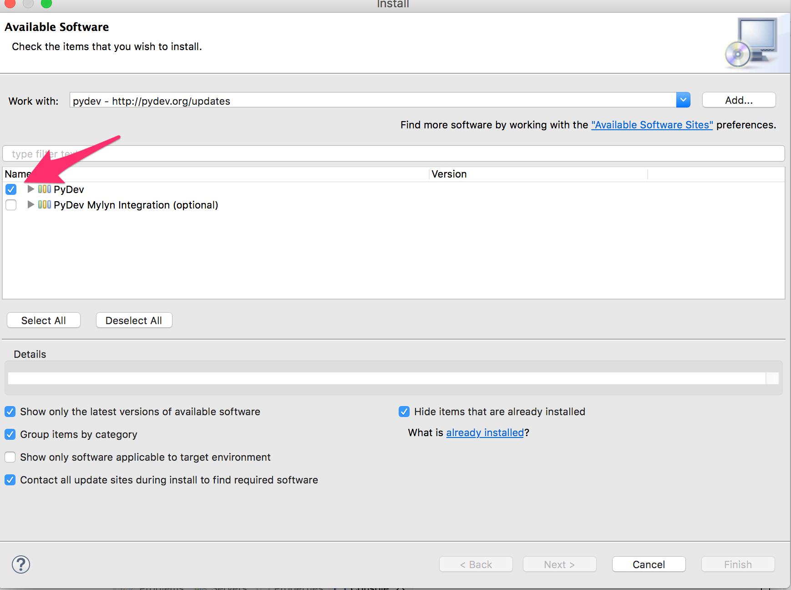Click Select All button
The height and width of the screenshot is (590, 791).
[44, 320]
